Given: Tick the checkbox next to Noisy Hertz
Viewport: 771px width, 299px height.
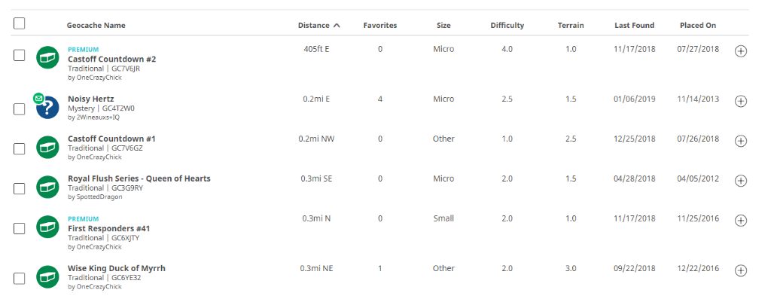Looking at the screenshot, I should tap(19, 109).
